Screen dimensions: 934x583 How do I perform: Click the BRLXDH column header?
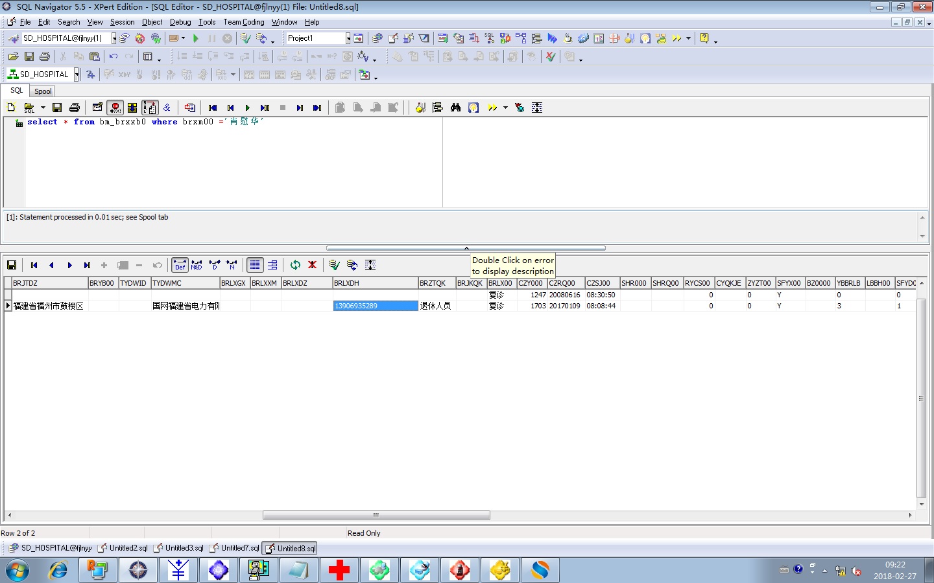(374, 283)
